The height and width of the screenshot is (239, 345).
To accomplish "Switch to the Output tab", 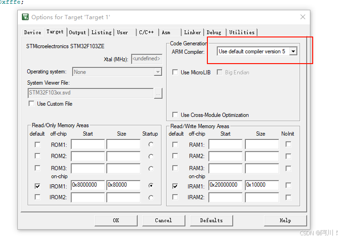I will [77, 32].
